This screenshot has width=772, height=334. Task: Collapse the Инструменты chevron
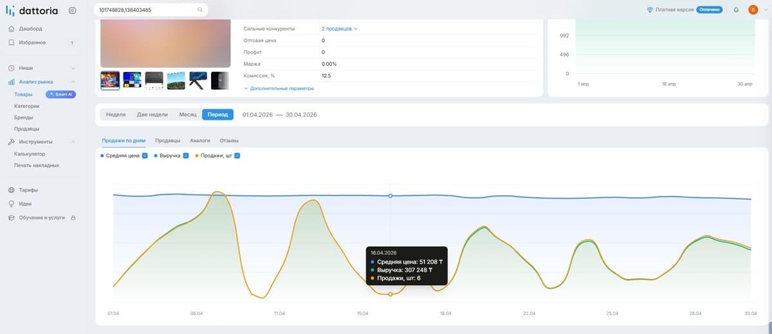pyautogui.click(x=73, y=142)
